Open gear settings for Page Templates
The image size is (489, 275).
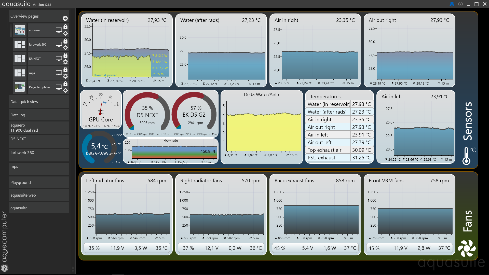[x=65, y=90]
